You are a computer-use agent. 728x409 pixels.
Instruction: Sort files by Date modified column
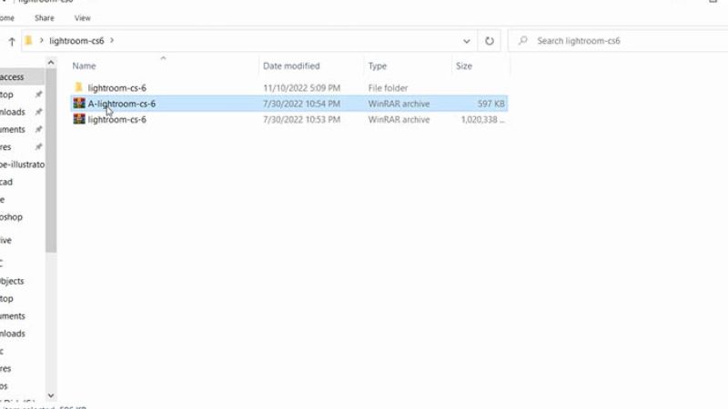pyautogui.click(x=291, y=66)
